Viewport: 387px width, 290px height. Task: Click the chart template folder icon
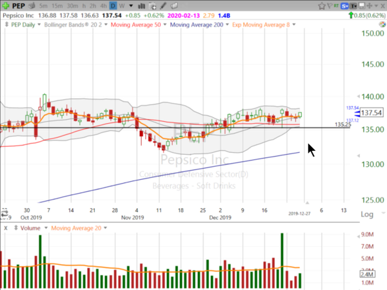coord(174,6)
